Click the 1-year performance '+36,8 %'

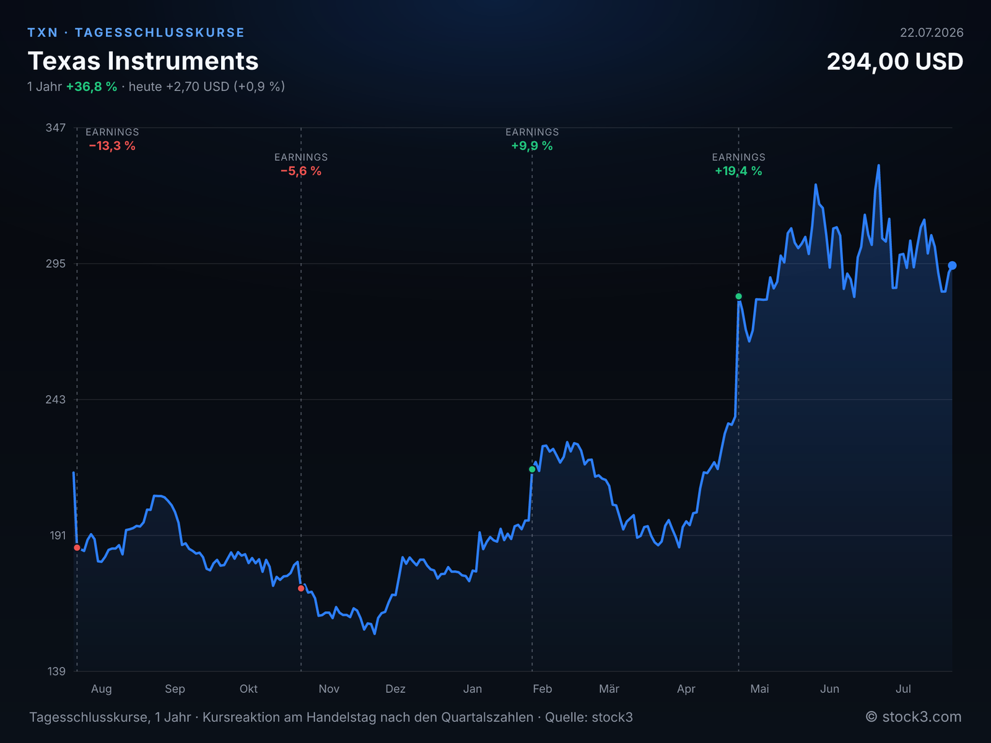point(92,87)
